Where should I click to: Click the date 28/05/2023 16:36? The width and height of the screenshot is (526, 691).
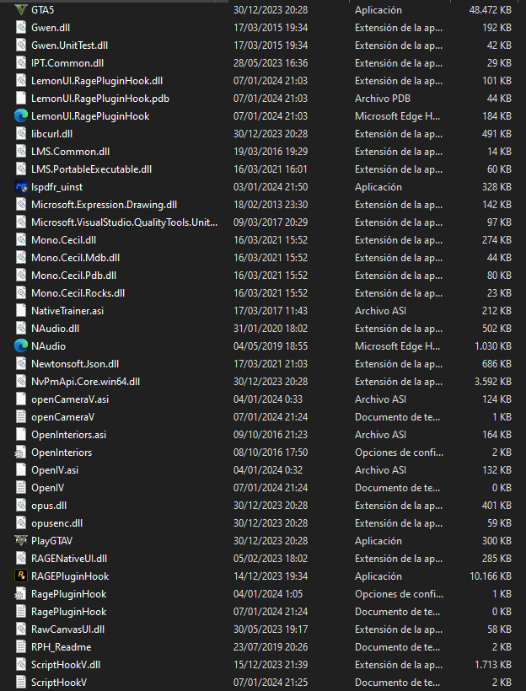[x=271, y=63]
